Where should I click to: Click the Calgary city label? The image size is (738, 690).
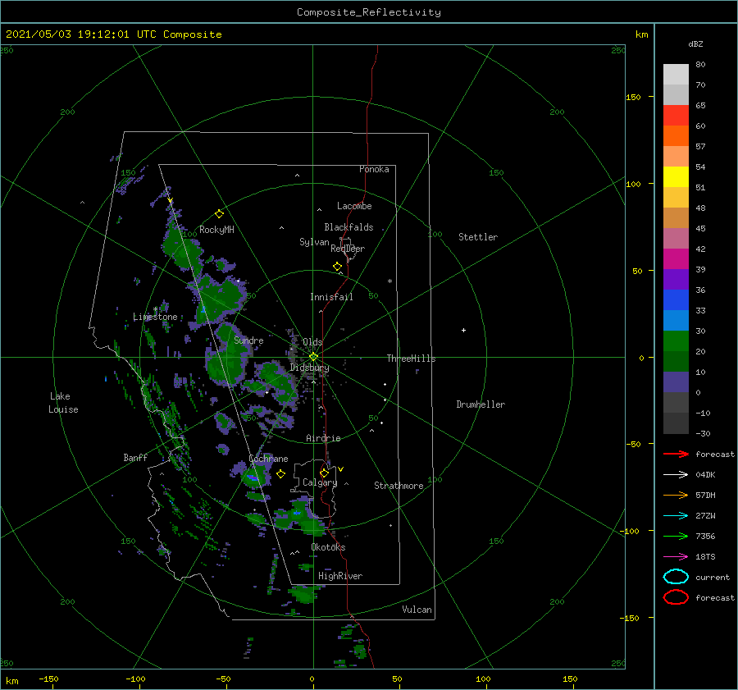click(x=320, y=482)
